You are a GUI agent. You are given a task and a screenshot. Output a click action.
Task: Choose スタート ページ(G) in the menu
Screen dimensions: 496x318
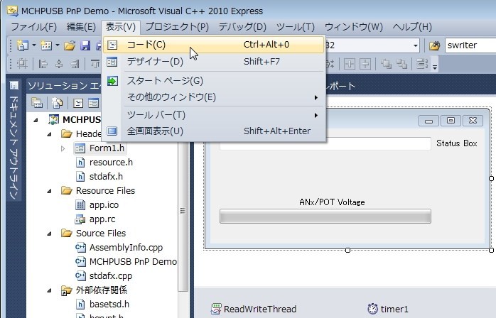[x=214, y=81]
